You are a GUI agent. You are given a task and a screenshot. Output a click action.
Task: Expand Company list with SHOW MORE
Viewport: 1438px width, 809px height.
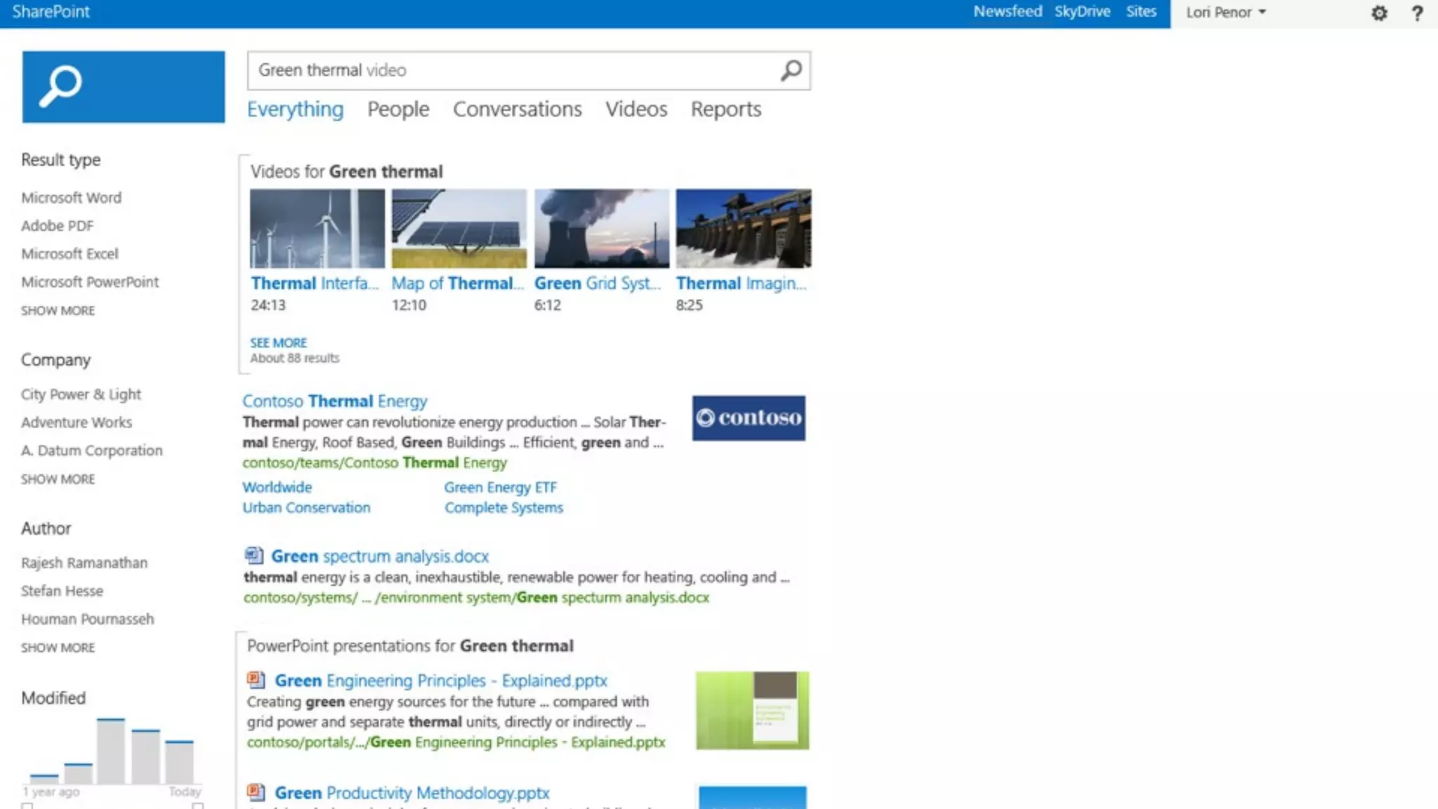point(58,479)
